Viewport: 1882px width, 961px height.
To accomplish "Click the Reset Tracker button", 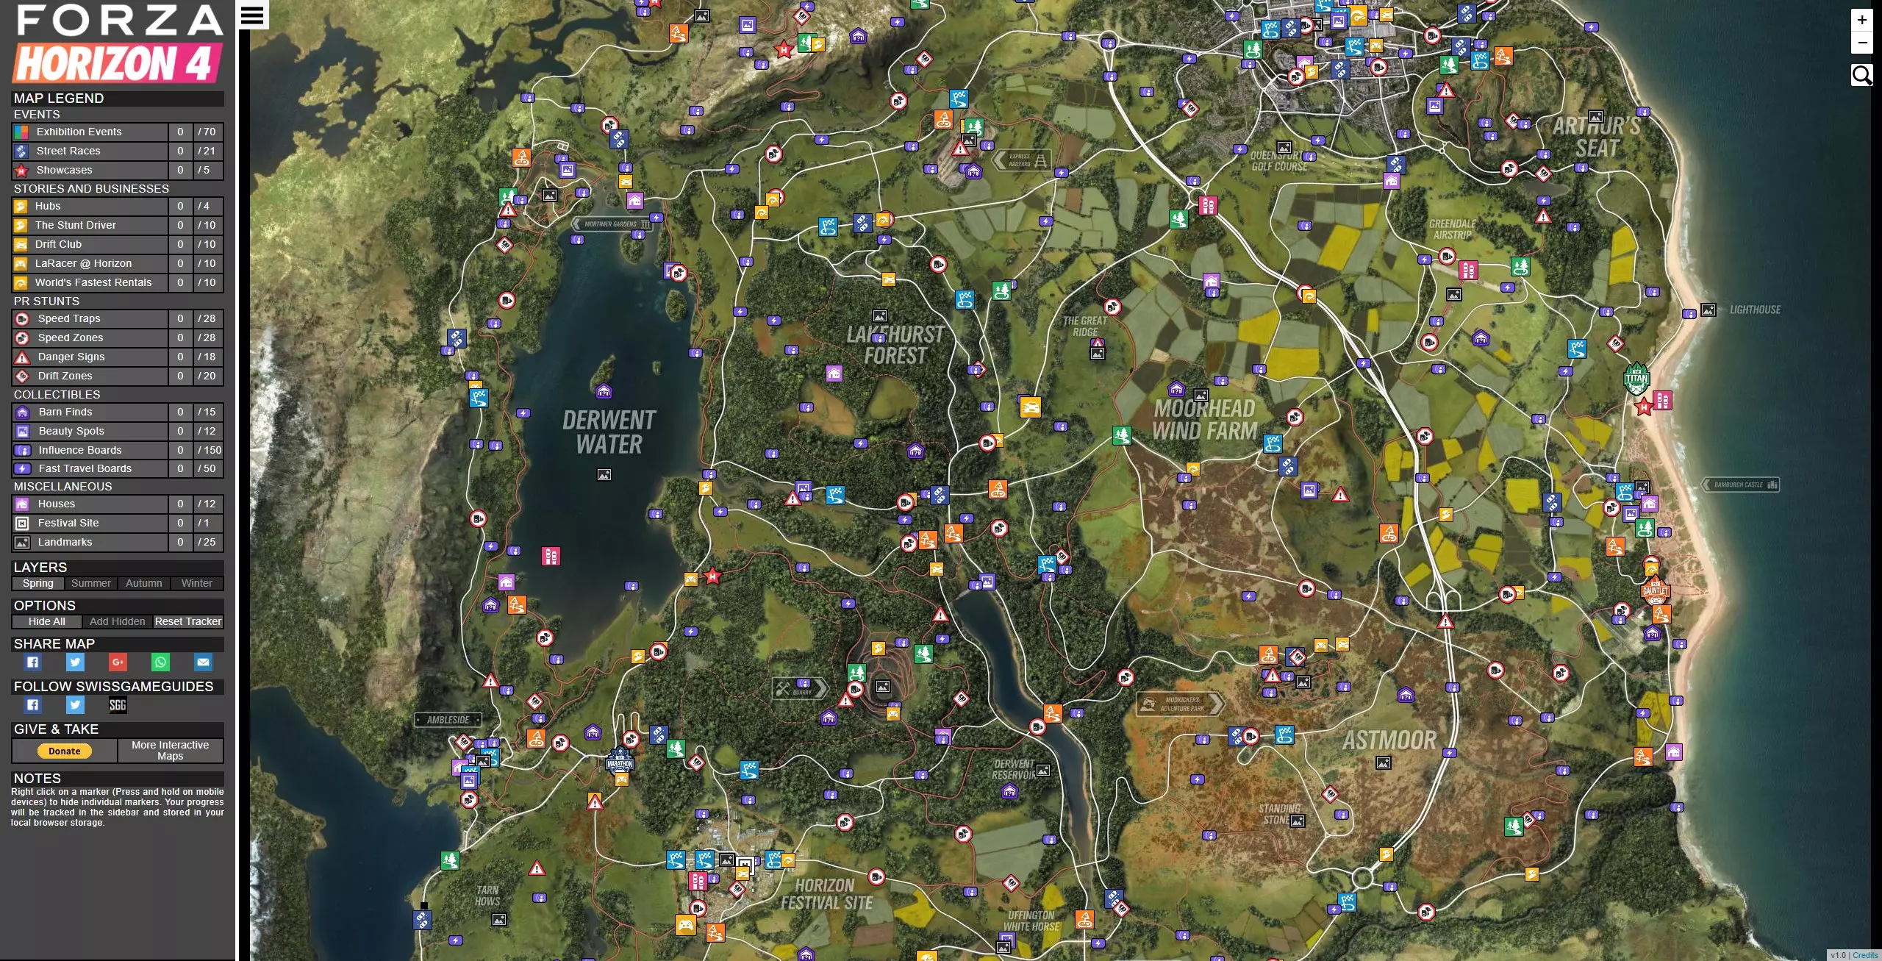I will pyautogui.click(x=187, y=621).
